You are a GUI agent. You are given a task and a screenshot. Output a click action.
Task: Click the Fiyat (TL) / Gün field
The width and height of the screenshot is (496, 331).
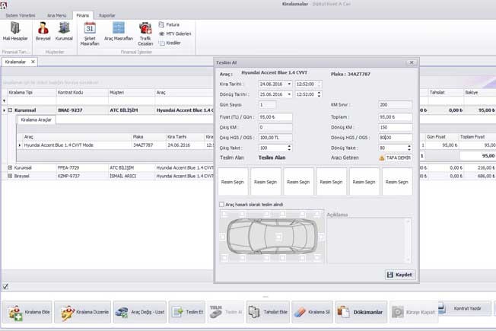click(x=275, y=117)
